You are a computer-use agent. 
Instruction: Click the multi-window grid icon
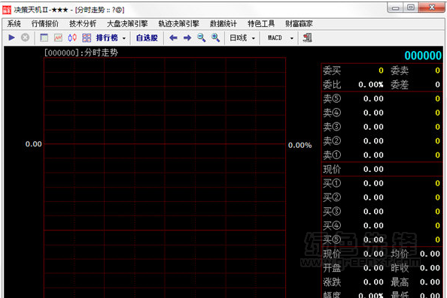coord(87,38)
